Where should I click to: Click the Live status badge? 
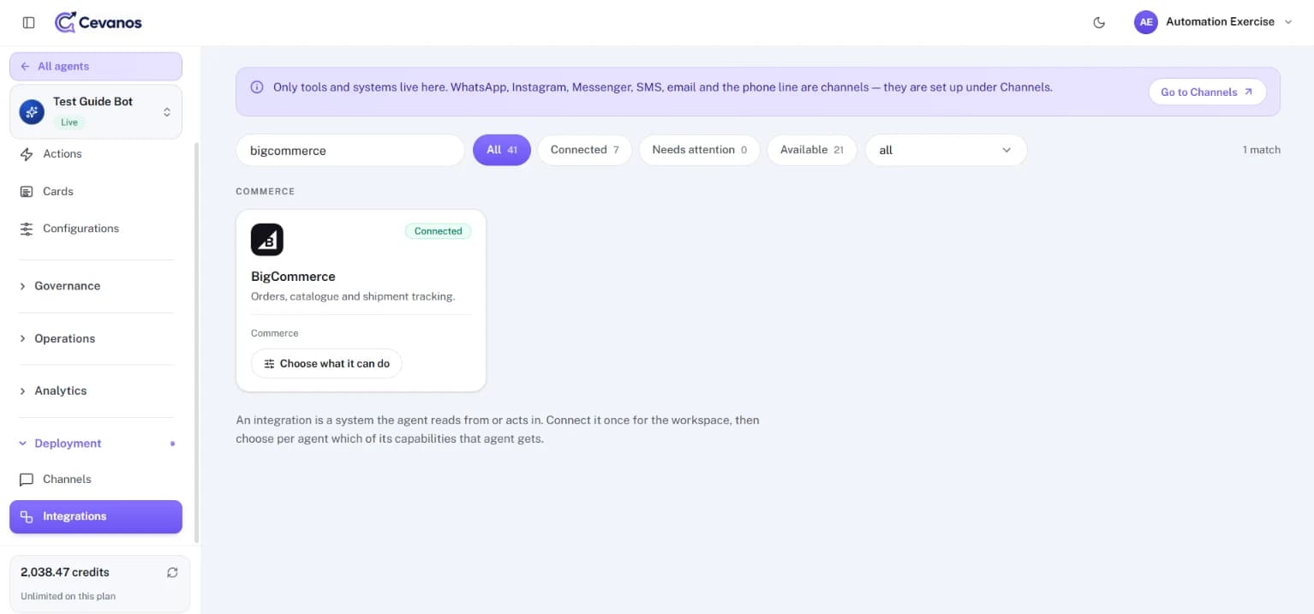tap(69, 122)
